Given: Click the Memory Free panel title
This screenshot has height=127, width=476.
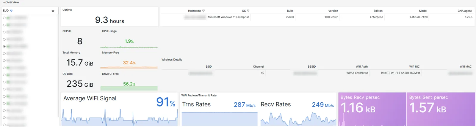Looking at the screenshot, I should point(110,53).
